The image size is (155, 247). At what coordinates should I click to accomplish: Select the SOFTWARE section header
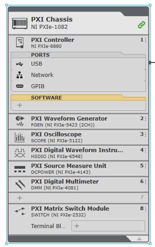pos(78,98)
